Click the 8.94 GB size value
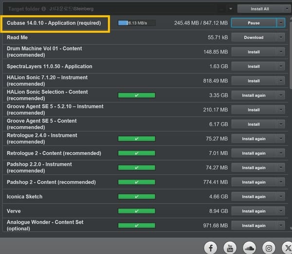This screenshot has height=254, width=292. point(219,211)
